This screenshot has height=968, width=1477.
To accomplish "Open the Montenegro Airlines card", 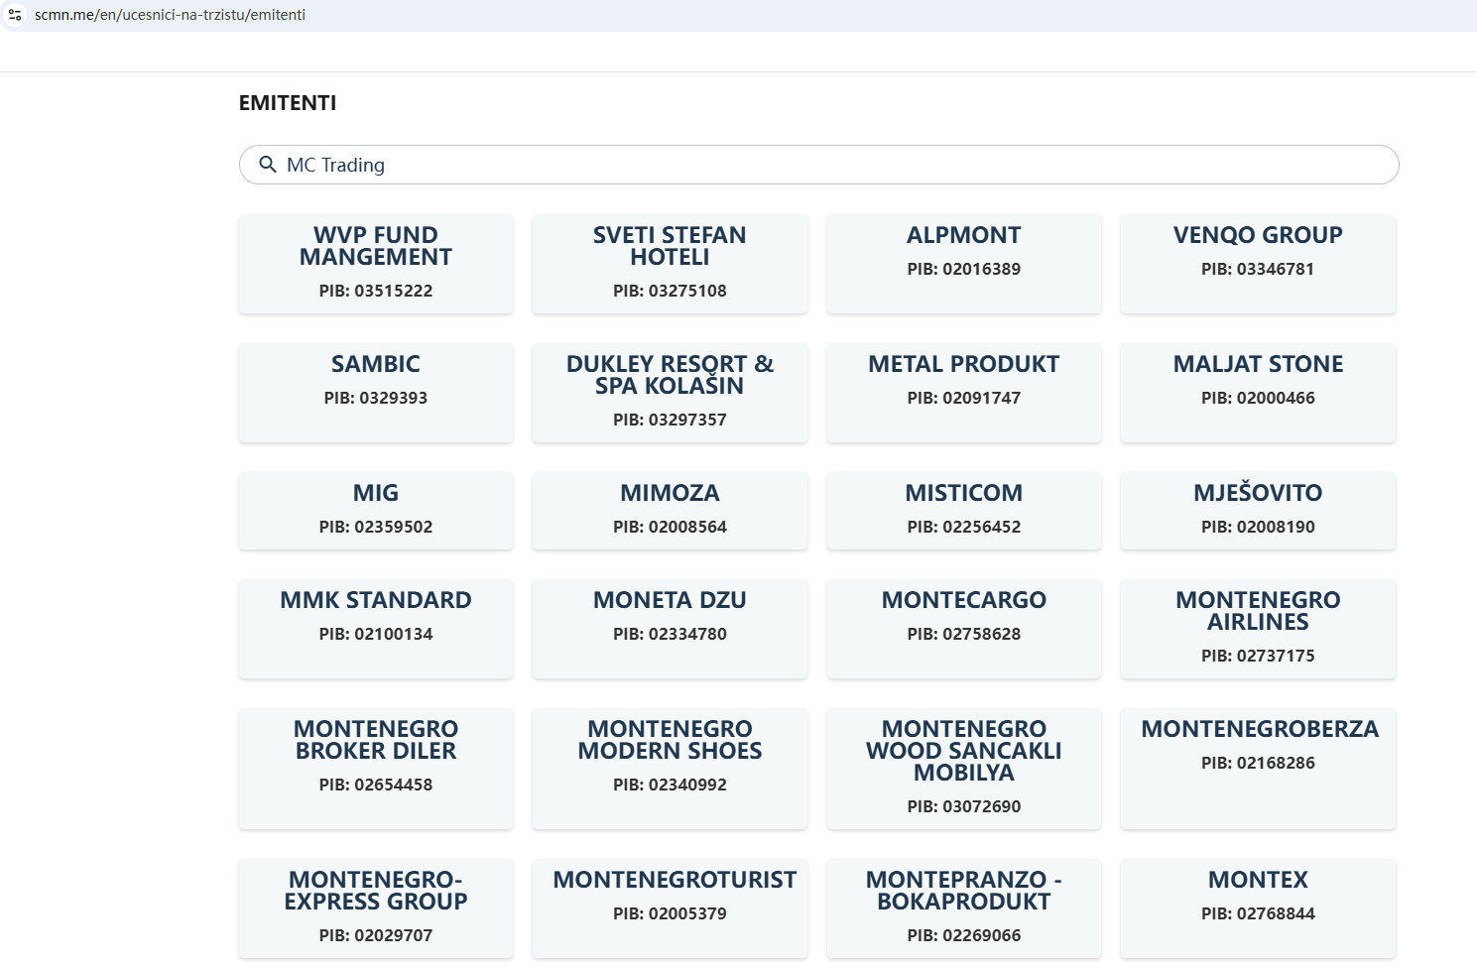I will pos(1258,629).
